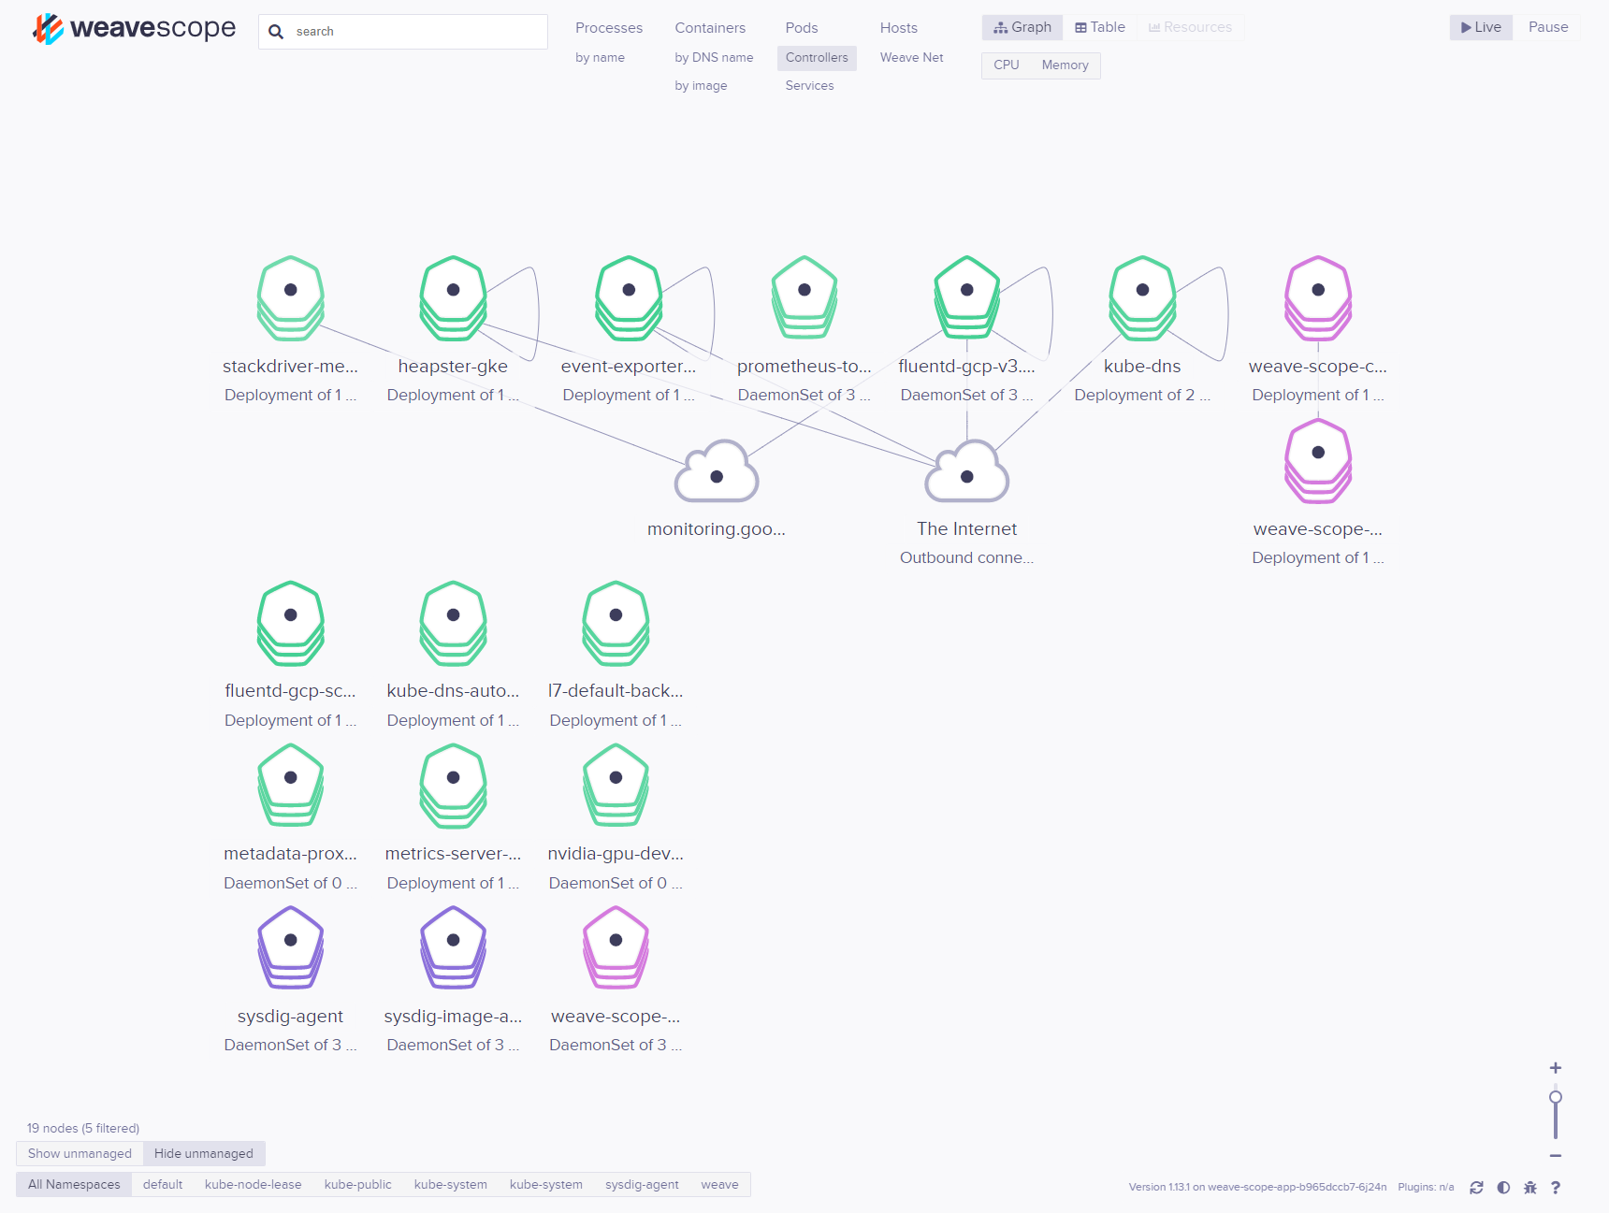
Task: Open the kube-dns deployment node
Action: pos(1142,297)
